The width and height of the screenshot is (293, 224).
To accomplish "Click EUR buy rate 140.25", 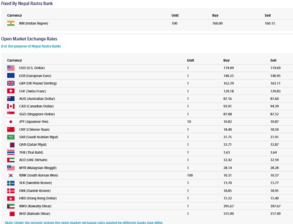I will pos(228,76).
